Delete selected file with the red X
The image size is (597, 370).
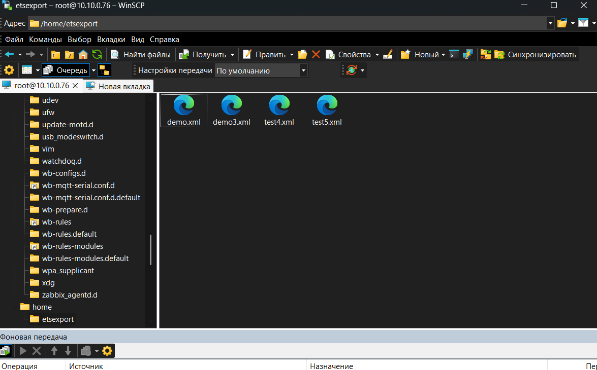tap(316, 55)
